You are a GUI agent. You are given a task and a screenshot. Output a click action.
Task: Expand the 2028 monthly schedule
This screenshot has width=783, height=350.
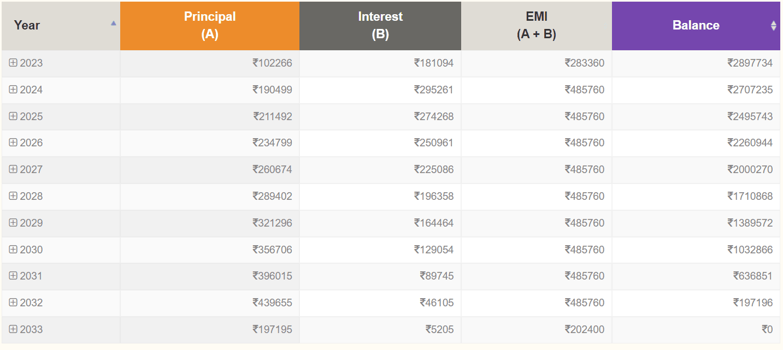tap(13, 196)
